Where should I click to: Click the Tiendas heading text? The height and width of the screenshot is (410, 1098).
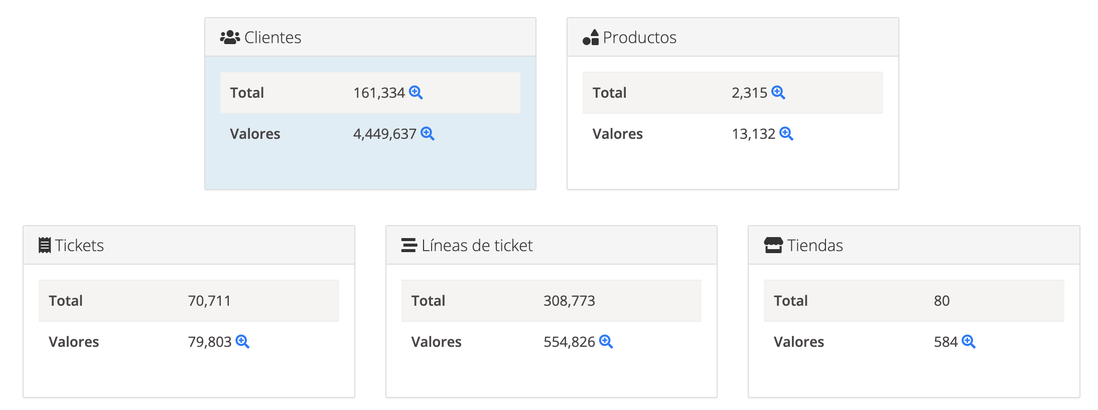point(814,246)
